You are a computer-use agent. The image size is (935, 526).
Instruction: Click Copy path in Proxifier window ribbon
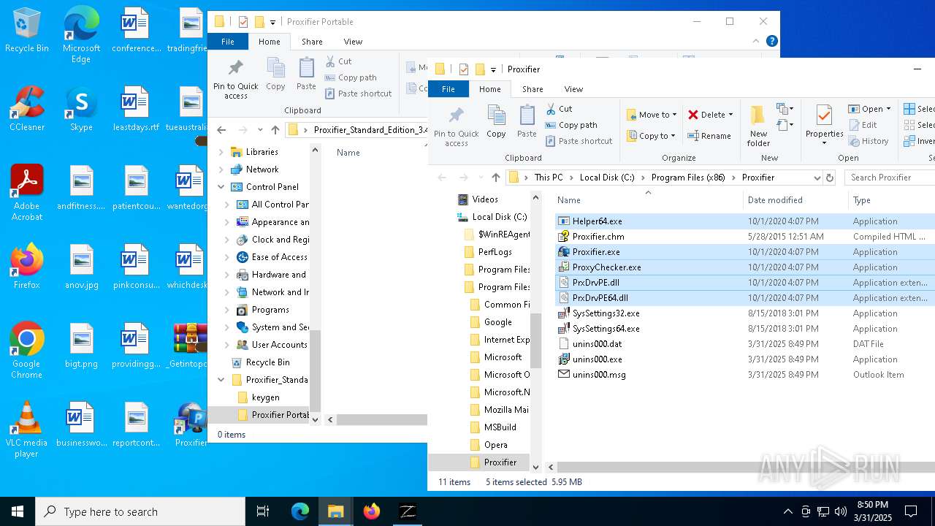point(571,125)
